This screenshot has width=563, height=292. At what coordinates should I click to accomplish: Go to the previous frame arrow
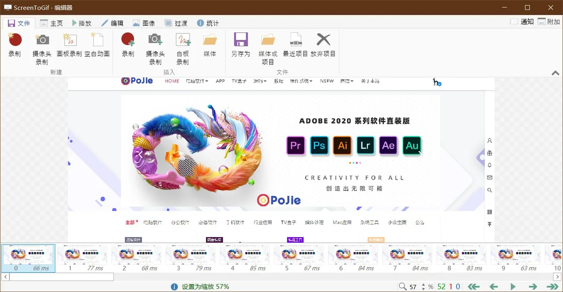coord(494,286)
